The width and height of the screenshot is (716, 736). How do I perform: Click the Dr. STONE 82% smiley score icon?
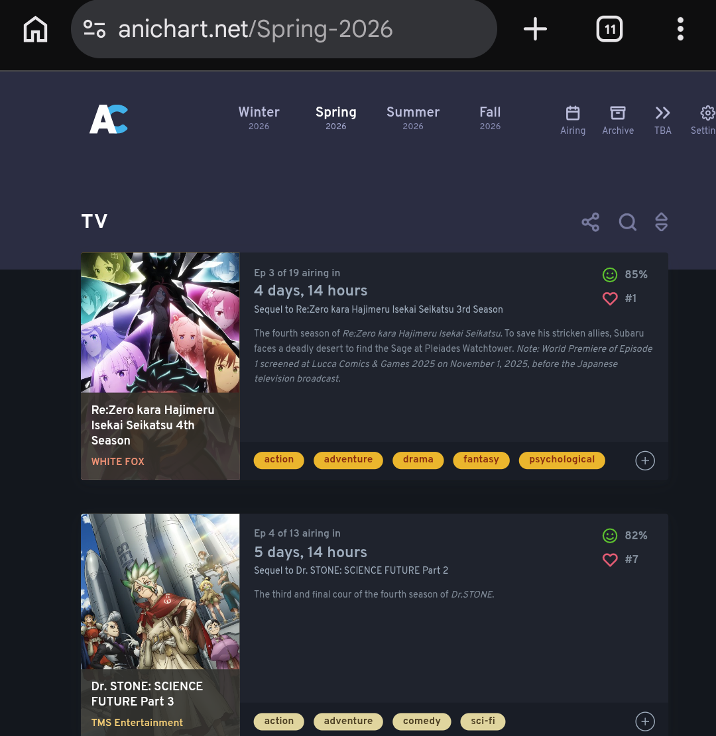click(610, 535)
